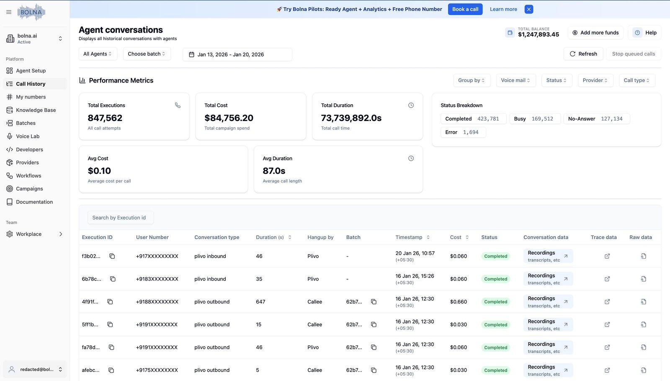Viewport: 670px width, 381px height.
Task: Toggle the Completed status filter chip
Action: (x=473, y=118)
